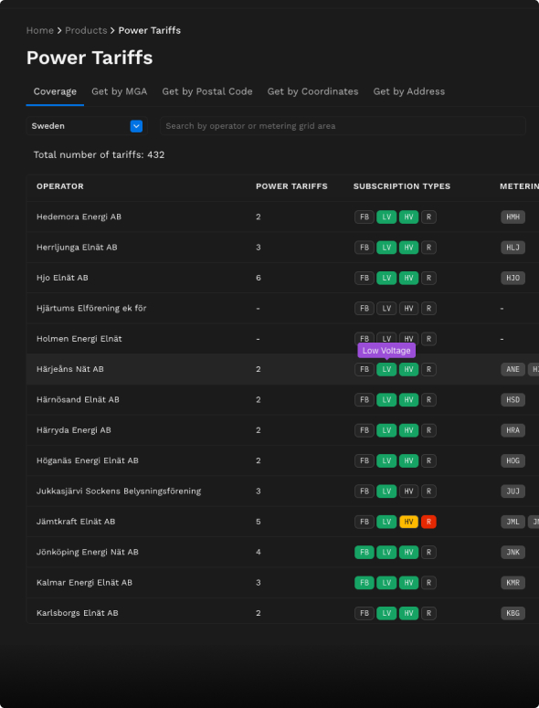Click the KMR metering area tag
The height and width of the screenshot is (708, 539).
pyautogui.click(x=513, y=583)
